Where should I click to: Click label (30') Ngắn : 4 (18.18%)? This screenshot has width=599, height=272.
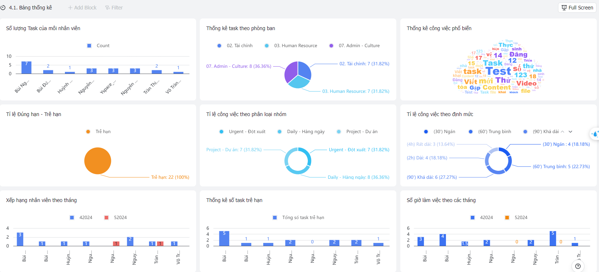click(566, 144)
